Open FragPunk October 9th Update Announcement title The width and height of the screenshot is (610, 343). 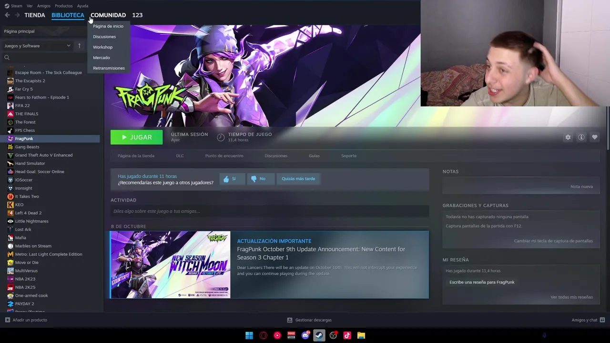(x=321, y=253)
